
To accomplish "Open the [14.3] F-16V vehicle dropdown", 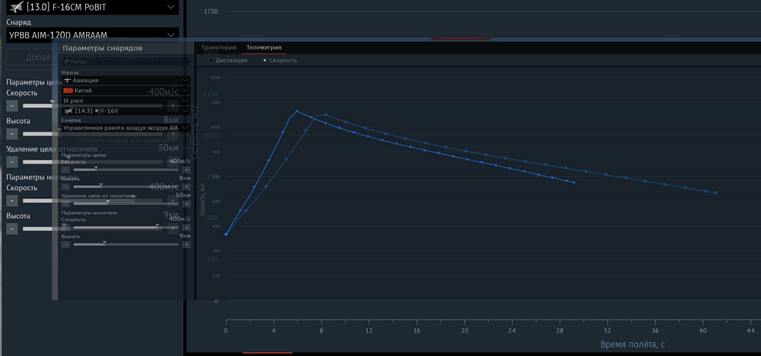I will 126,111.
